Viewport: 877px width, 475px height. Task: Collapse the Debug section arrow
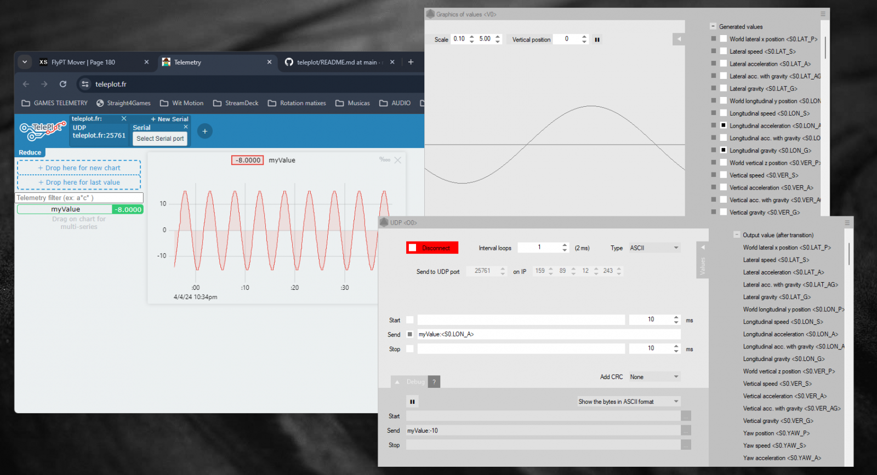tap(397, 382)
